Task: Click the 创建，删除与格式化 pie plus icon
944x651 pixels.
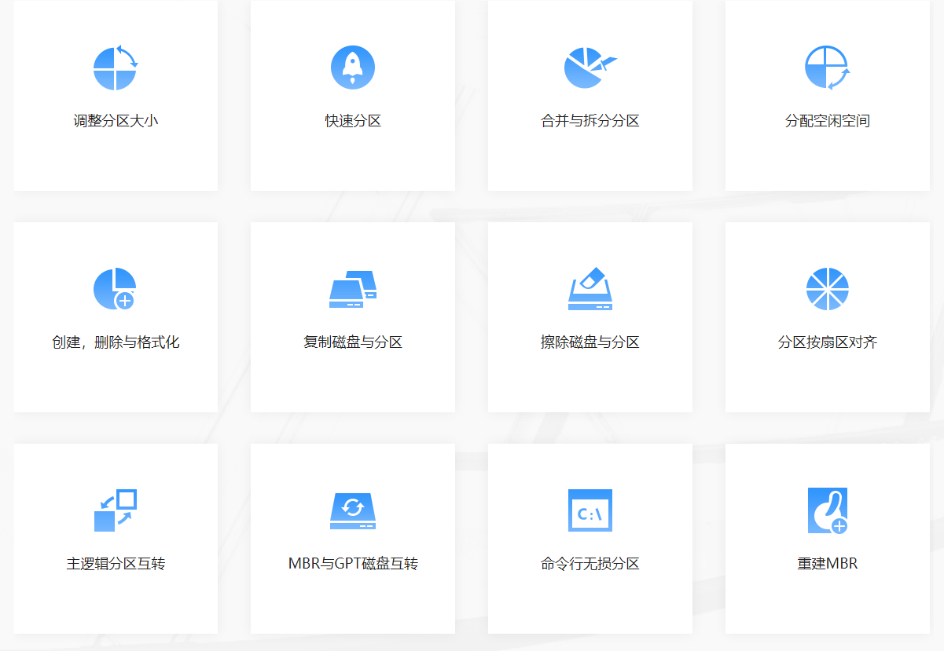Action: (x=116, y=288)
